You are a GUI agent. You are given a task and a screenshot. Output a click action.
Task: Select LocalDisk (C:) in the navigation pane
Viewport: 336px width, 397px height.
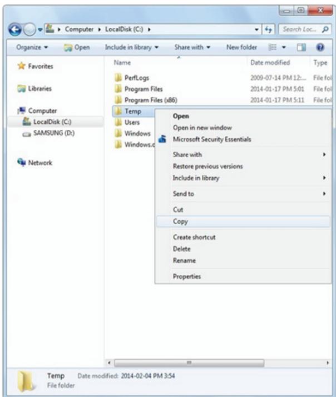click(52, 122)
